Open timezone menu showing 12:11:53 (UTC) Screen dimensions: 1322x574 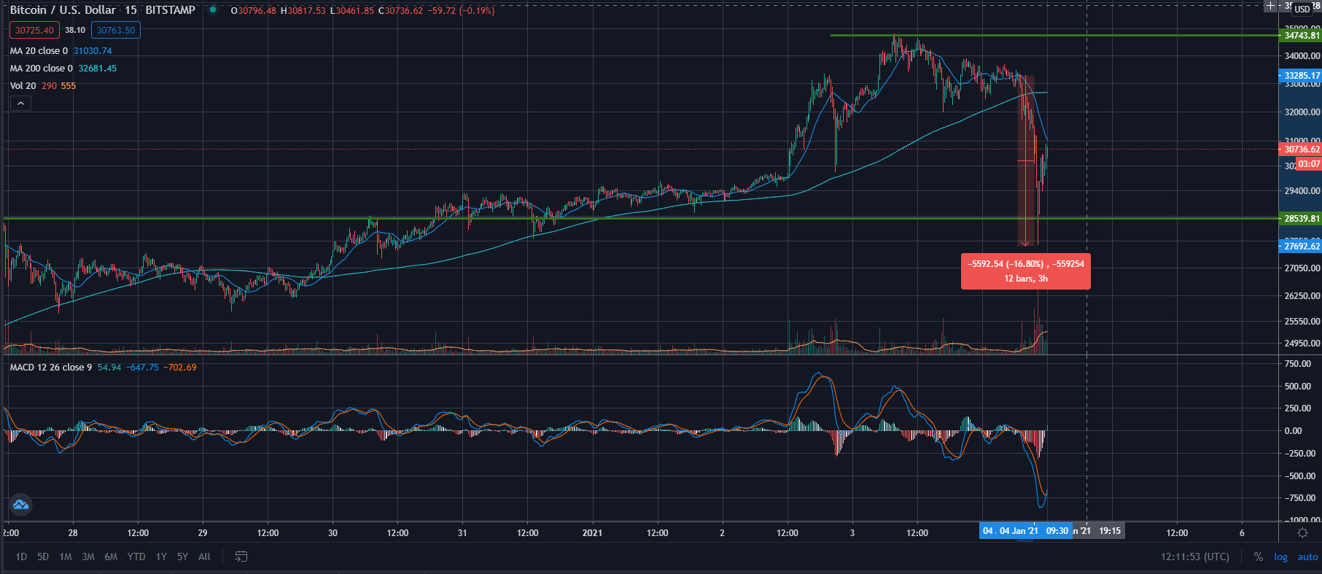coord(1194,556)
